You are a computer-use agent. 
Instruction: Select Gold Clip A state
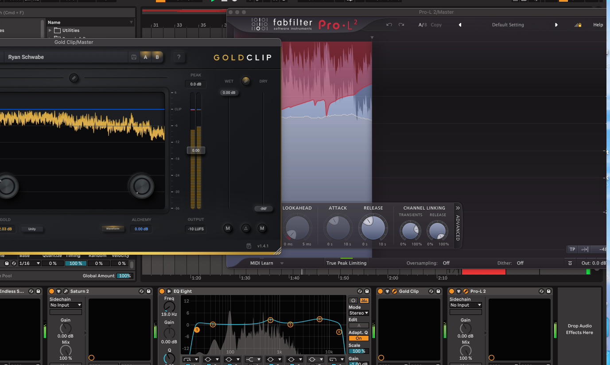(145, 57)
